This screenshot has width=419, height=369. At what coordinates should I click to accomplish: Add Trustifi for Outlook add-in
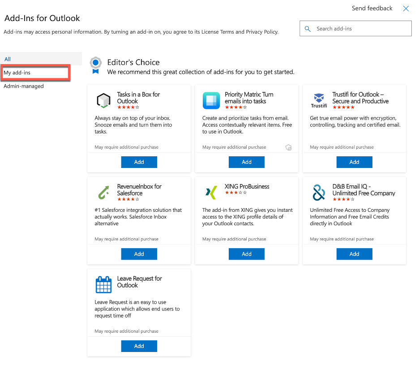point(355,162)
